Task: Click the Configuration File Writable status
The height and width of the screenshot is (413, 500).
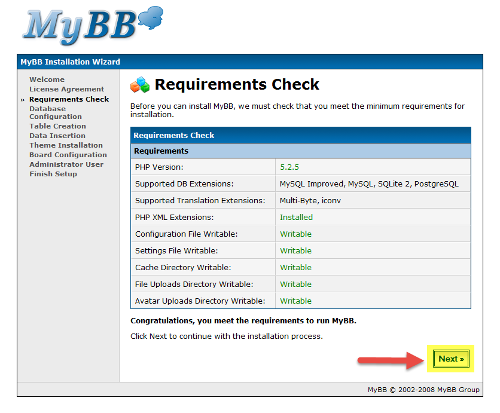Action: 295,234
